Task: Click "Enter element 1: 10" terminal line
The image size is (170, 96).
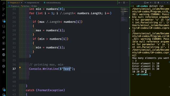Action: (x=146, y=63)
